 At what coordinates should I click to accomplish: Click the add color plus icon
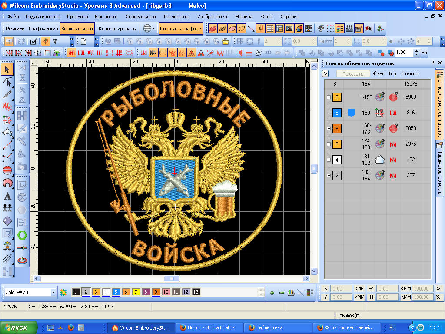(x=272, y=292)
